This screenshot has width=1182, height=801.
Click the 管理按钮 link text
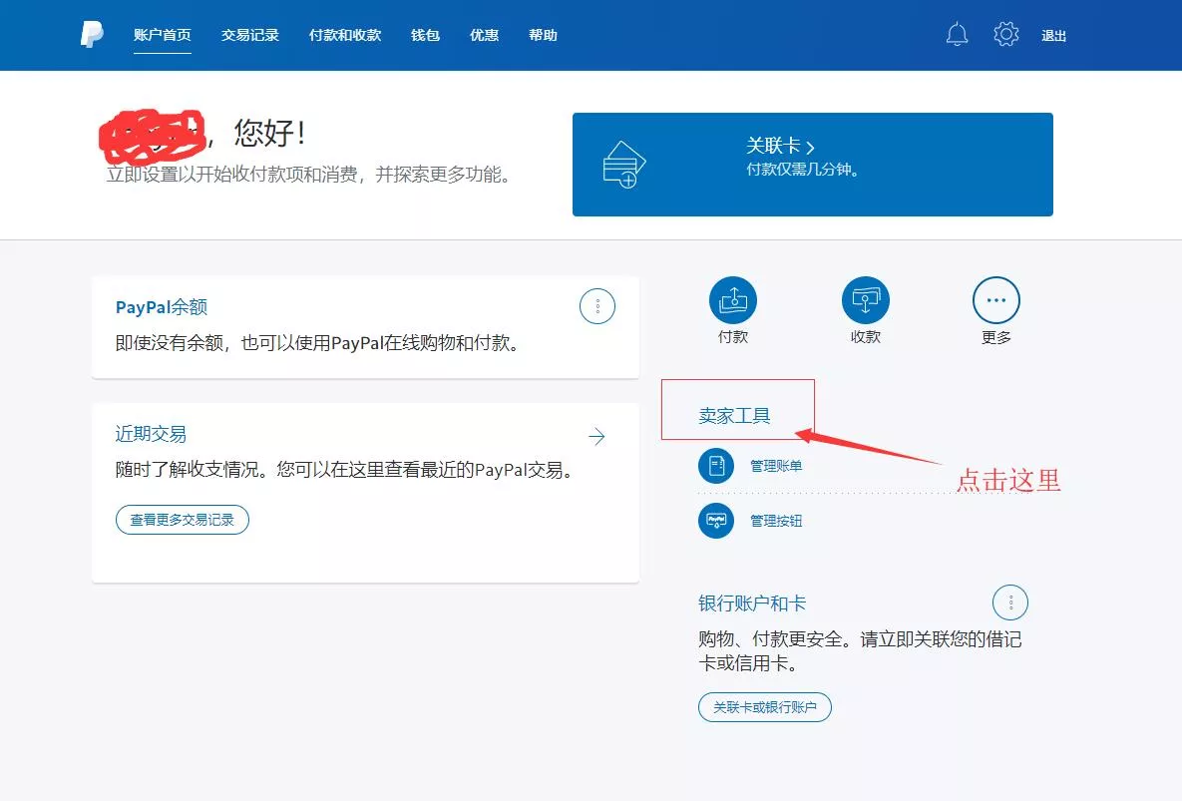(776, 521)
